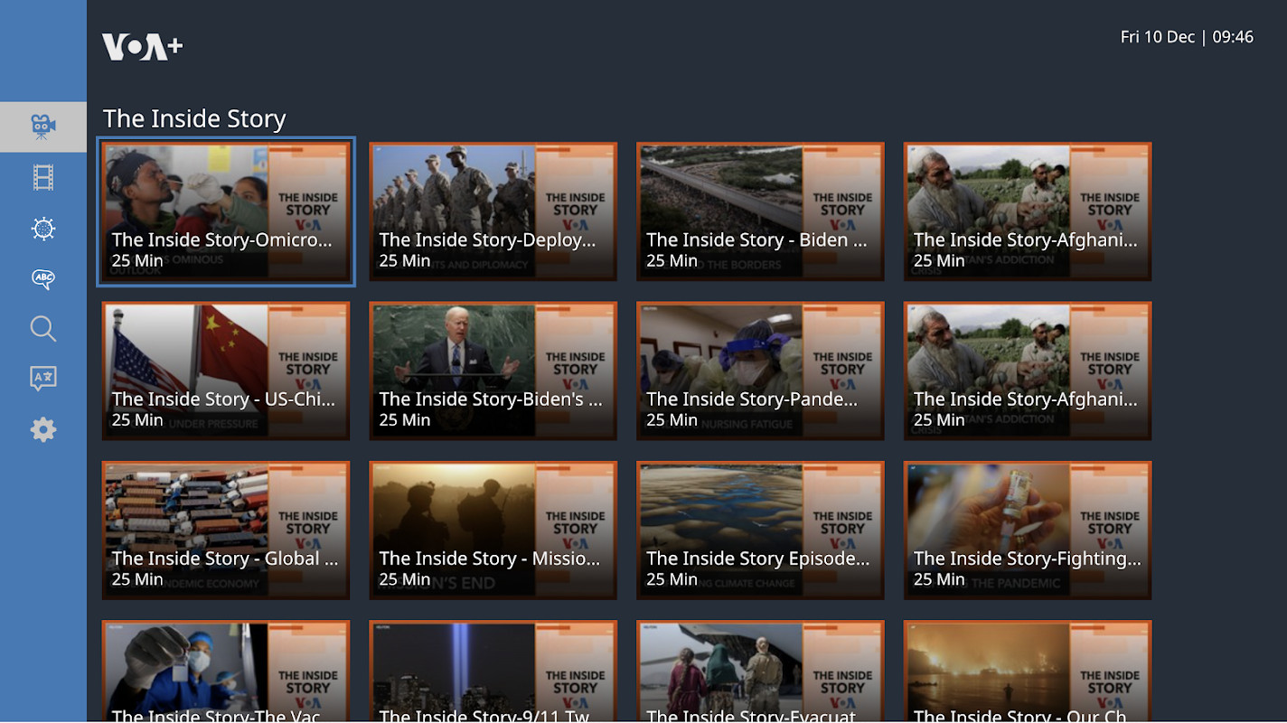Open the film strip section in sidebar
Screen dimensions: 1287x723
click(x=43, y=178)
